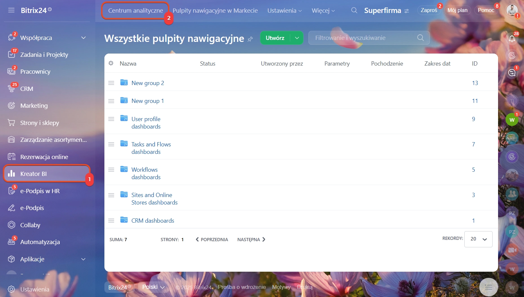The height and width of the screenshot is (297, 524).
Task: Open Ustawienia at bottom of sidebar
Action: click(35, 289)
